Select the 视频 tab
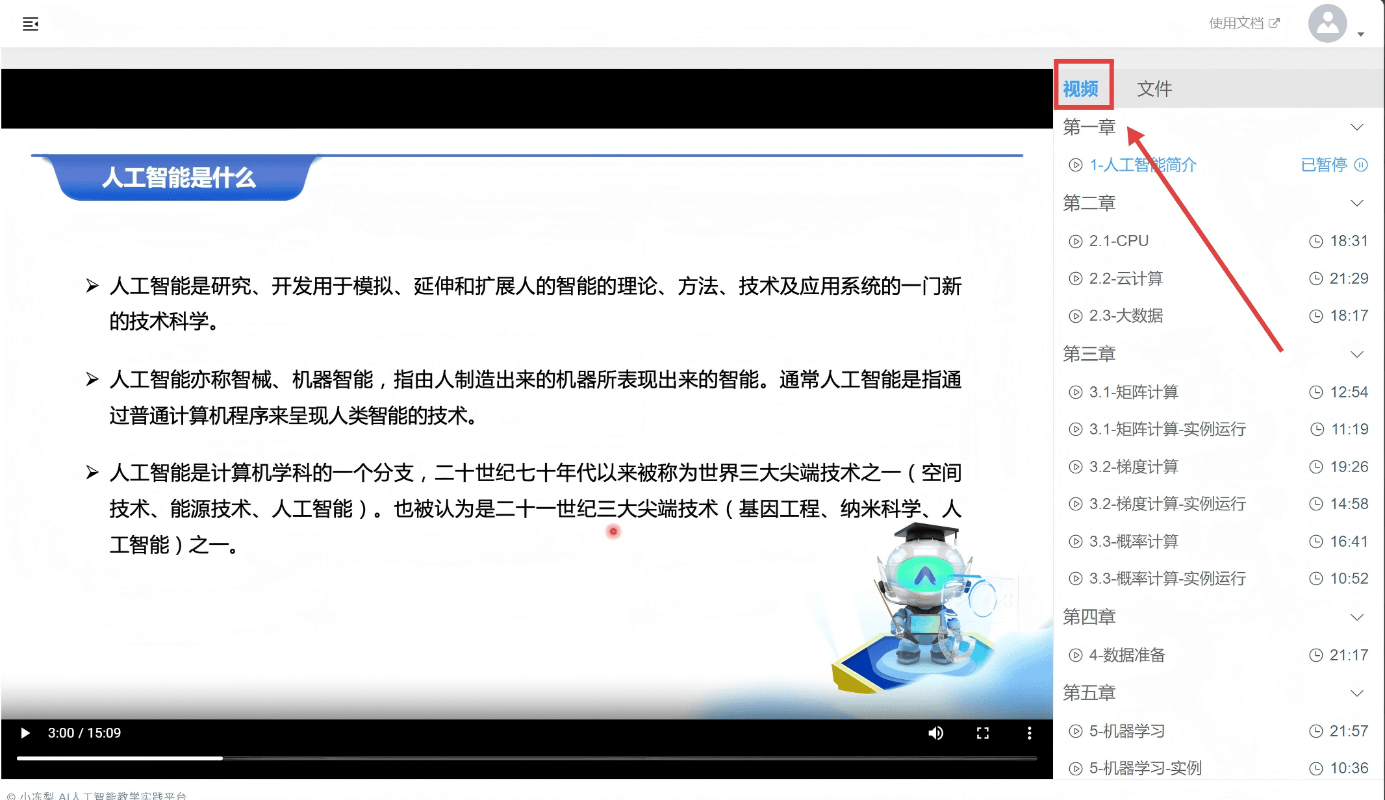Image resolution: width=1385 pixels, height=800 pixels. [x=1080, y=88]
